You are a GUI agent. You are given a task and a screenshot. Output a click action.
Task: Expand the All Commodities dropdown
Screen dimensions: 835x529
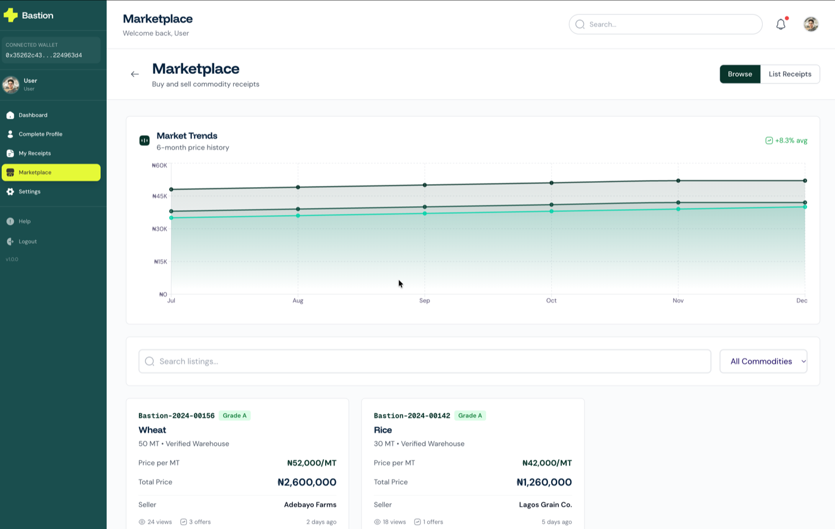763,361
